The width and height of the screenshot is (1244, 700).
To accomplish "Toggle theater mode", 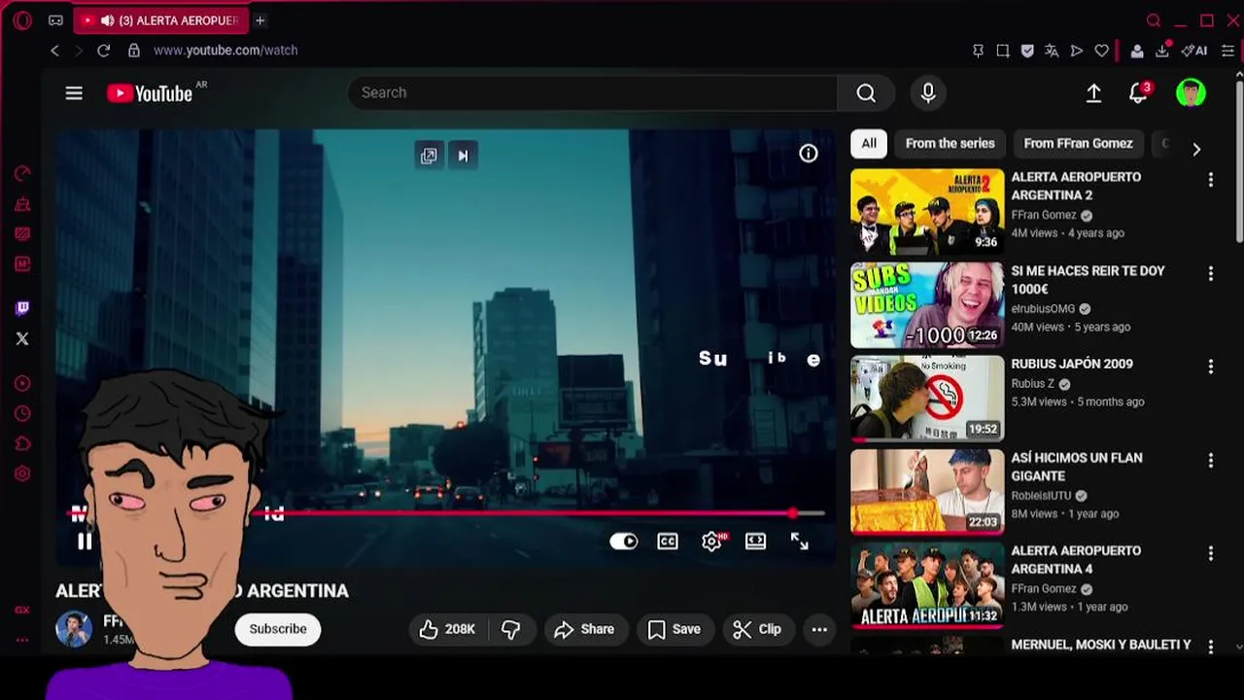I will (x=755, y=542).
